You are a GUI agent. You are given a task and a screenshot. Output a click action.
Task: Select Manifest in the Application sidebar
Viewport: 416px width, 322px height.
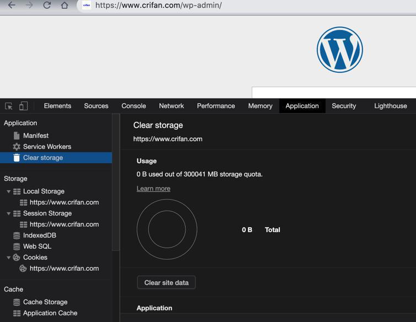36,136
